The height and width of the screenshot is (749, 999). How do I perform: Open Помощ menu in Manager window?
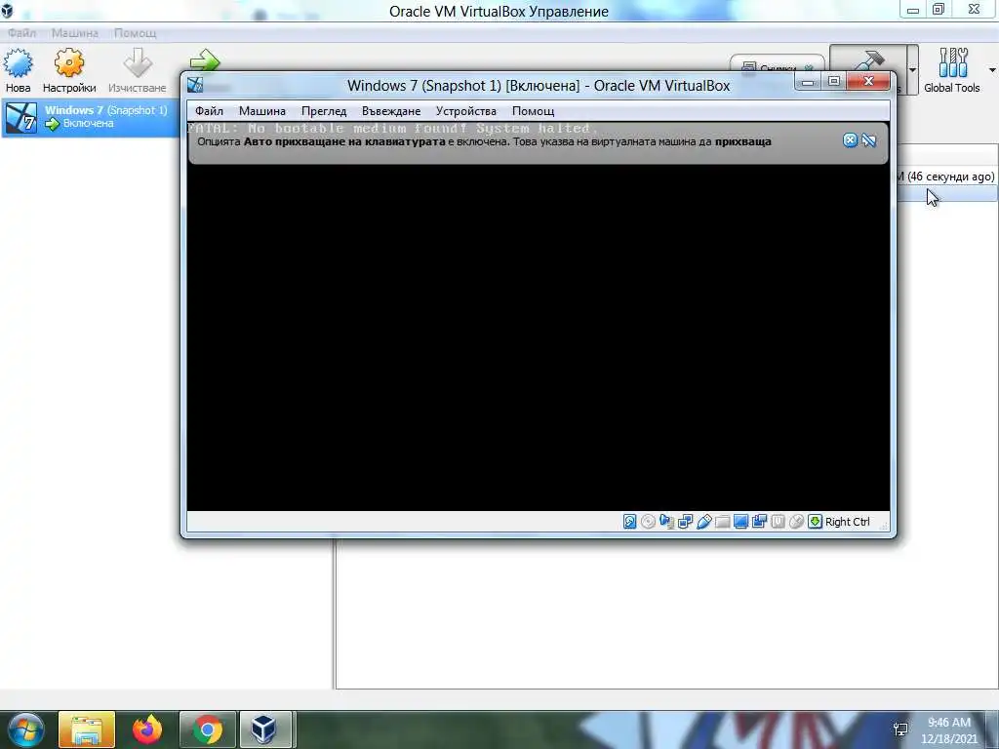[x=135, y=32]
